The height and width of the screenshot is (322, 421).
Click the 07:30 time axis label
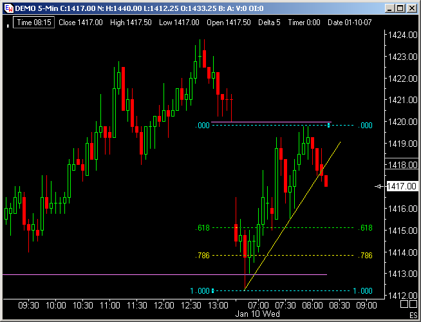[285, 305]
